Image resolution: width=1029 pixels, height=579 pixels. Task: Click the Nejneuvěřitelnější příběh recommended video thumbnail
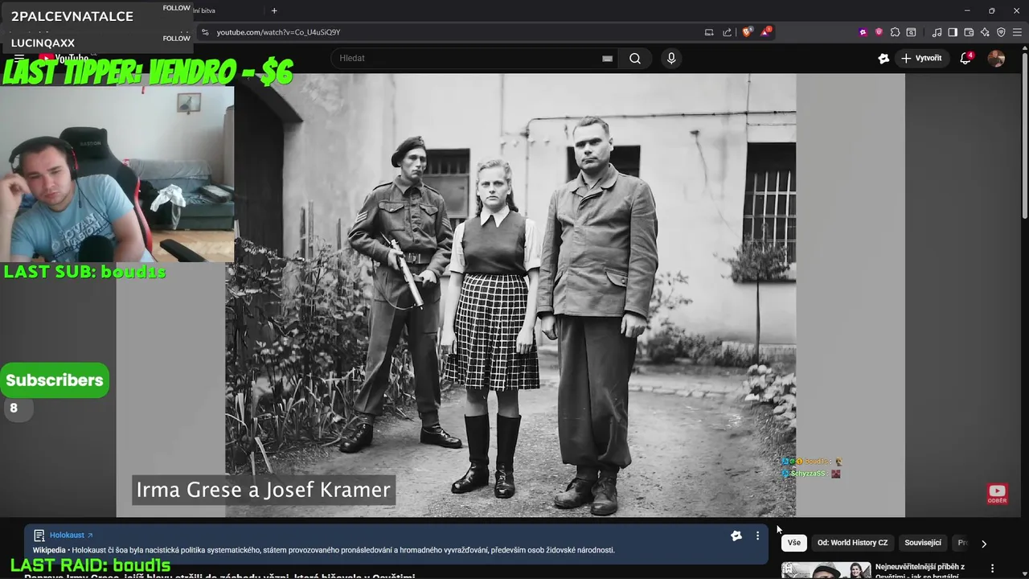[x=826, y=570]
